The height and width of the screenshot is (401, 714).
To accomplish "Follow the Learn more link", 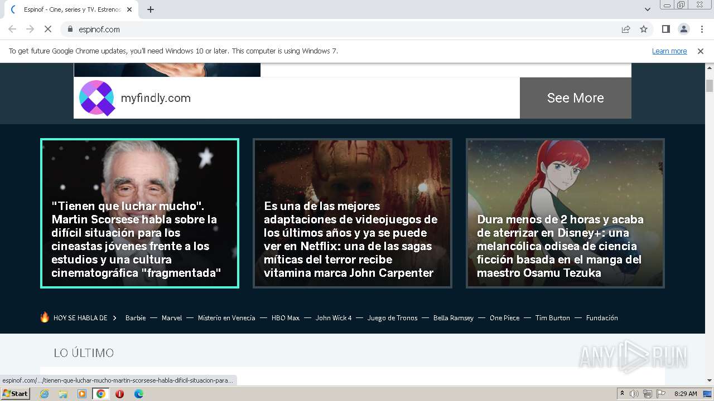I will (x=669, y=51).
